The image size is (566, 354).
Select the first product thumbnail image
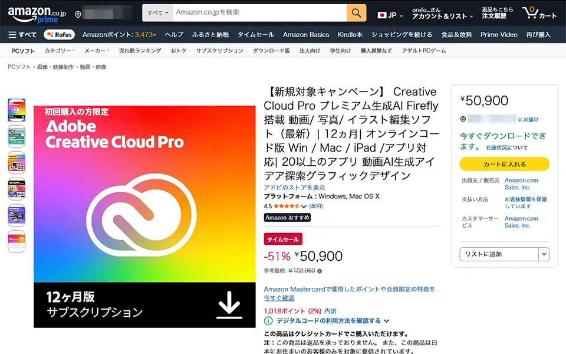[x=17, y=110]
